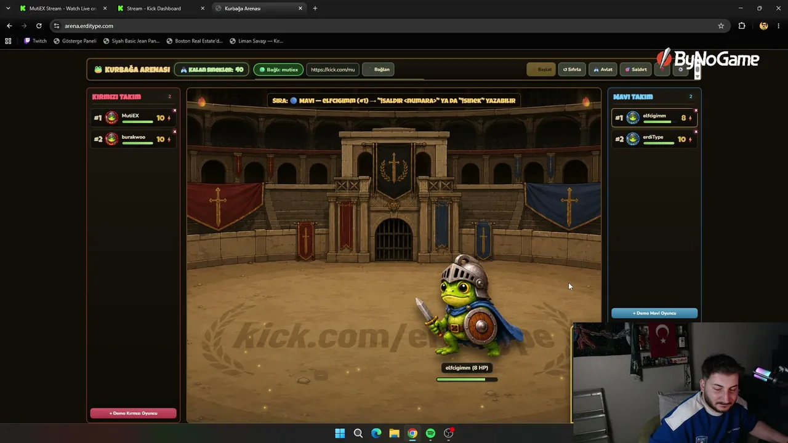Open the Liman Savaşı bookmark
788x443 pixels.
[x=256, y=41]
